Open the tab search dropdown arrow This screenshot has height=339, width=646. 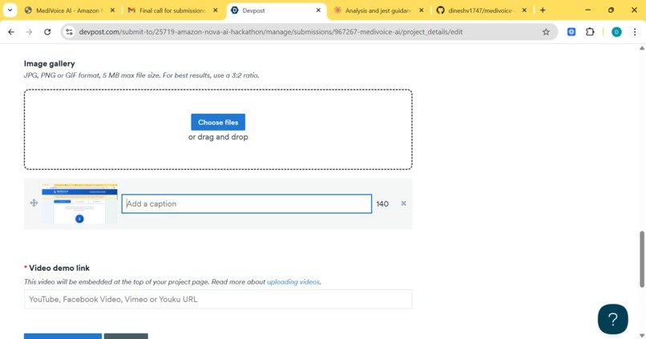[10, 10]
